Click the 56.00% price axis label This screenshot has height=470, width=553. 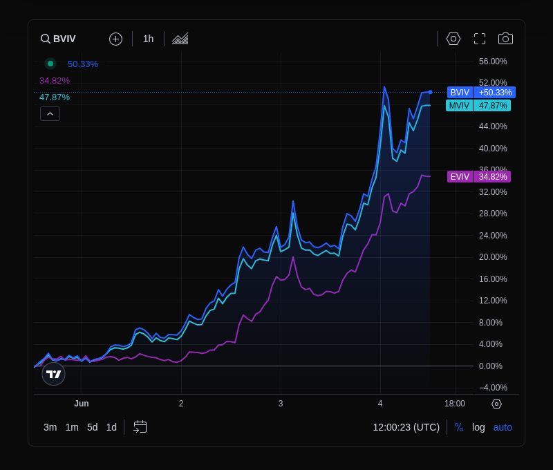(x=493, y=62)
